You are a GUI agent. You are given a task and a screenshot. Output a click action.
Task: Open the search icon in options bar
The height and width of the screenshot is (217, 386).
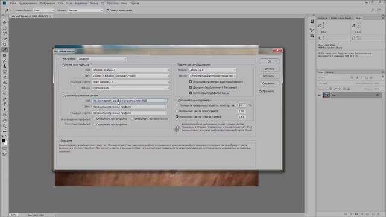[373, 10]
